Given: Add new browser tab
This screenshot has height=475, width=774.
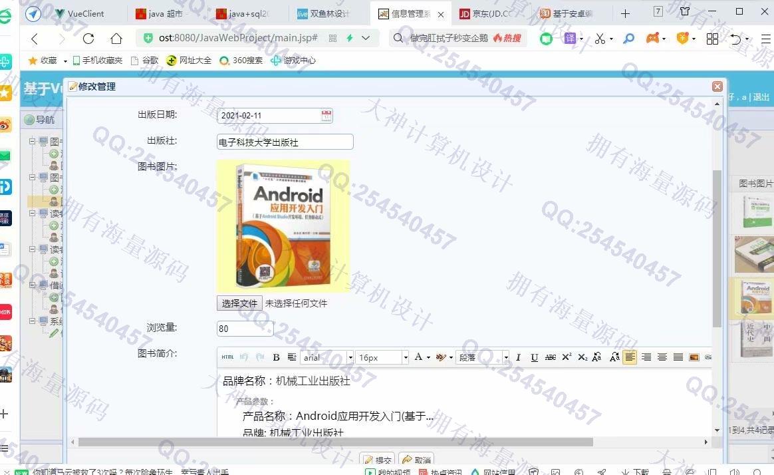Looking at the screenshot, I should pos(625,13).
